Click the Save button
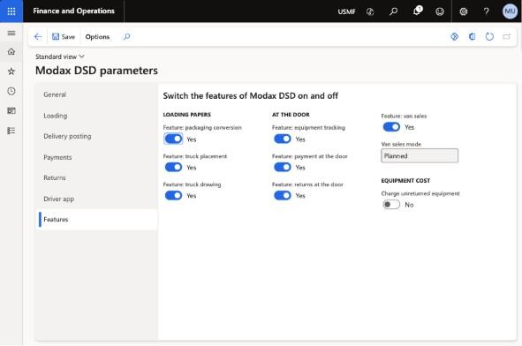 click(x=64, y=36)
